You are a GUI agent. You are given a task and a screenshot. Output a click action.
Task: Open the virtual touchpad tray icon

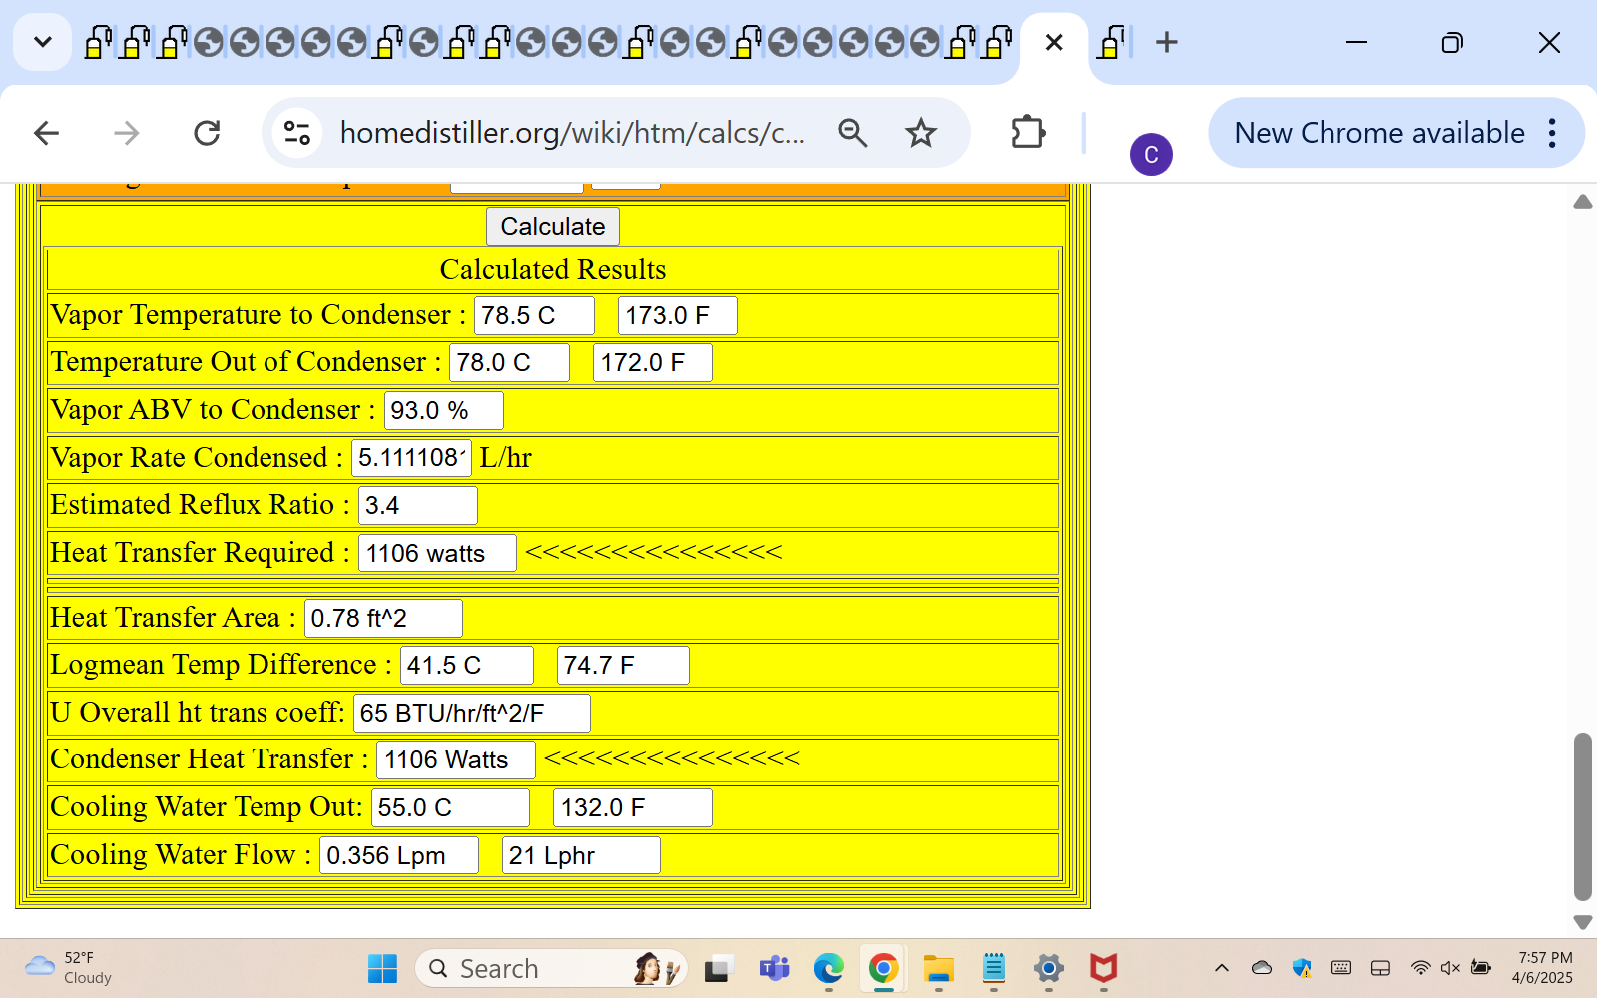[1381, 968]
